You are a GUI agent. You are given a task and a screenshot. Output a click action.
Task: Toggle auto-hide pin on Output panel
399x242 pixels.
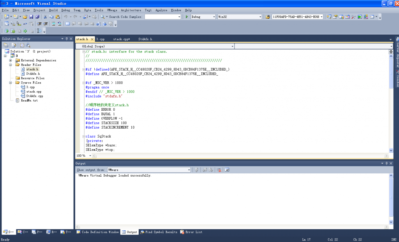tap(386, 163)
